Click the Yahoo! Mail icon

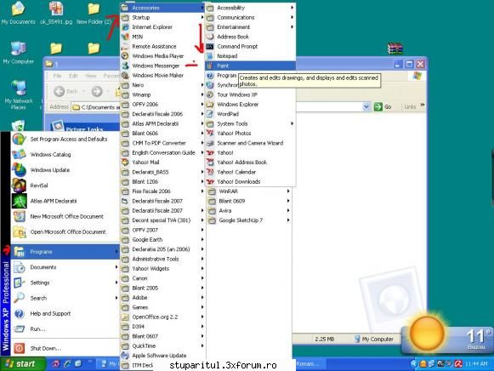tap(125, 162)
